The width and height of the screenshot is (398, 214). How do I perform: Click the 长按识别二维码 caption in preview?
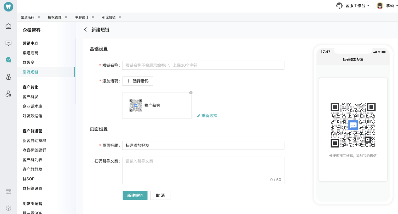tap(353, 156)
